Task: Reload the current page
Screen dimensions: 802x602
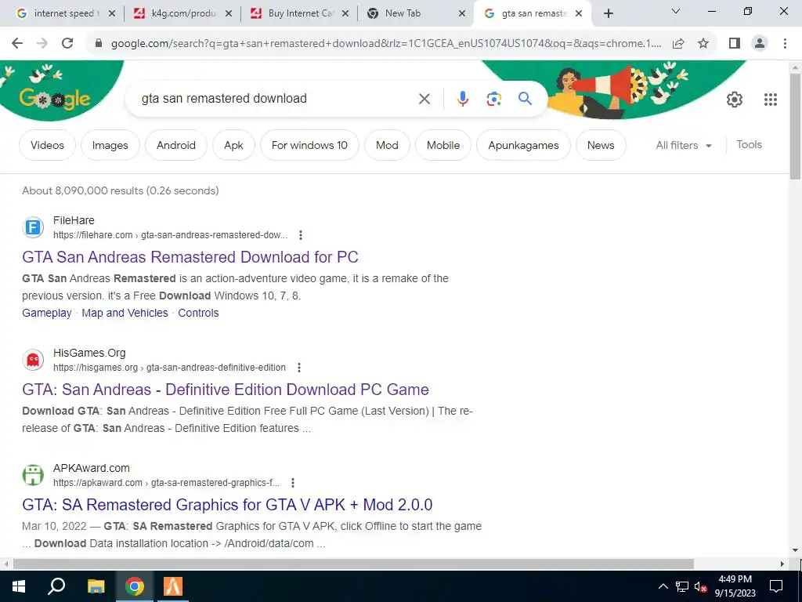Action: pos(67,44)
